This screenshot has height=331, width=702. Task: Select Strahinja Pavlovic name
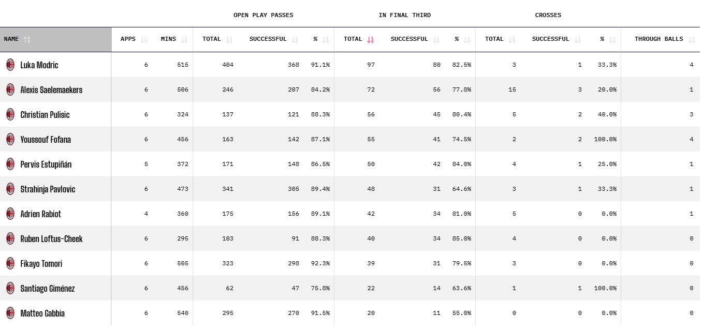pos(48,189)
